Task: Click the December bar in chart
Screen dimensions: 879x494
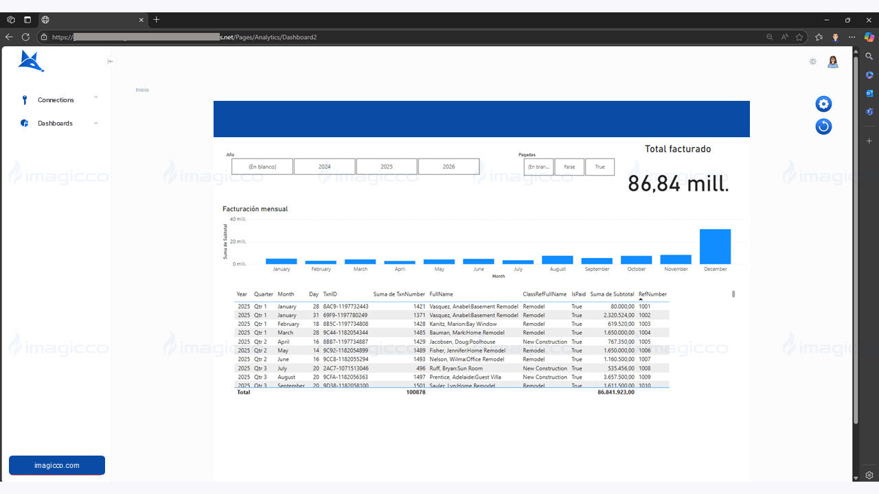Action: point(715,246)
